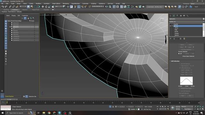Viewport: 205px width, 115px height.
Task: Activate the Select Object tool
Action: 29,7
